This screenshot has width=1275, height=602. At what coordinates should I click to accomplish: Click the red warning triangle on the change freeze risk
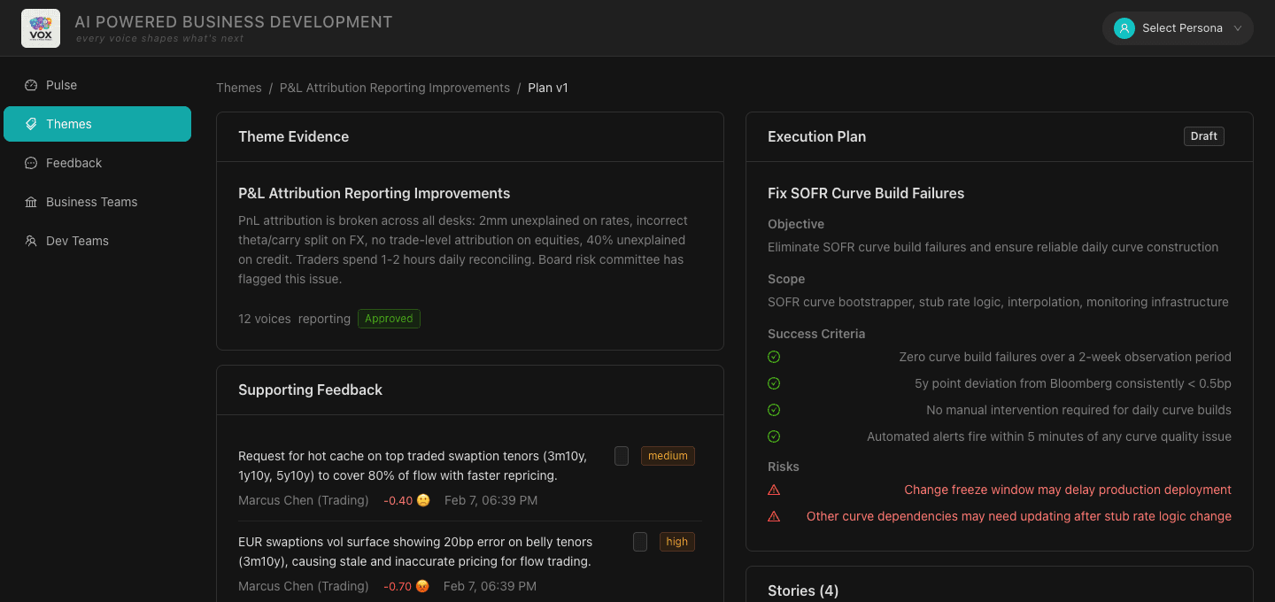774,490
